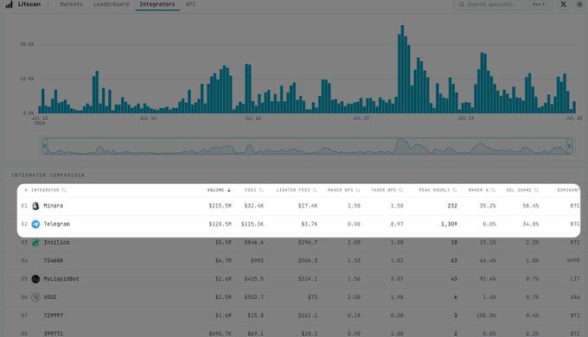Click the sort arrows next to Taker BPS
The height and width of the screenshot is (337, 588).
(x=401, y=190)
